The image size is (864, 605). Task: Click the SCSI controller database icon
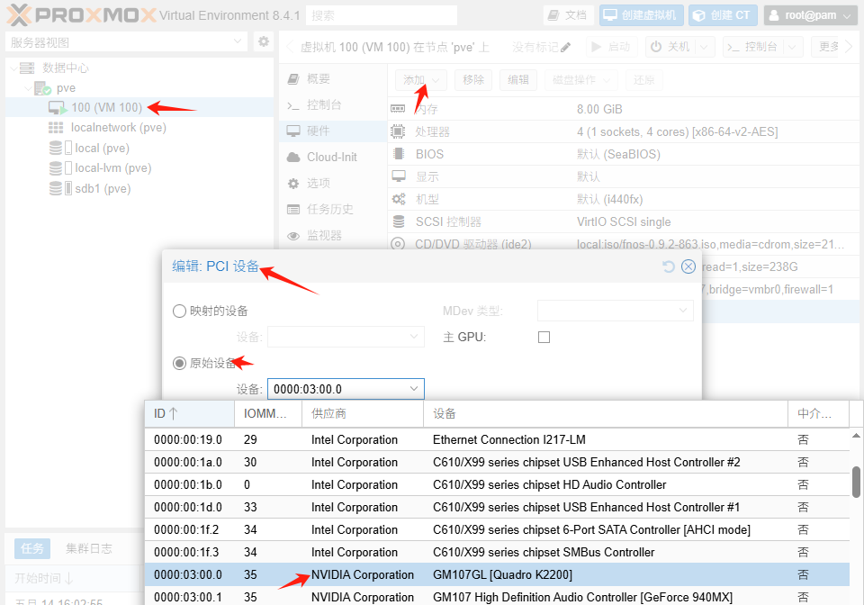point(398,221)
